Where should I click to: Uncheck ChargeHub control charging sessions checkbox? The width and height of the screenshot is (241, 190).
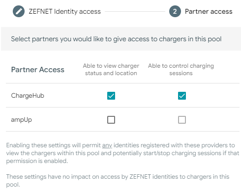pyautogui.click(x=182, y=96)
